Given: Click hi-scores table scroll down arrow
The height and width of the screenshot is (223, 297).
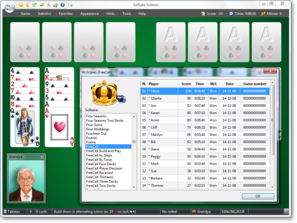Looking at the screenshot, I should (272, 187).
